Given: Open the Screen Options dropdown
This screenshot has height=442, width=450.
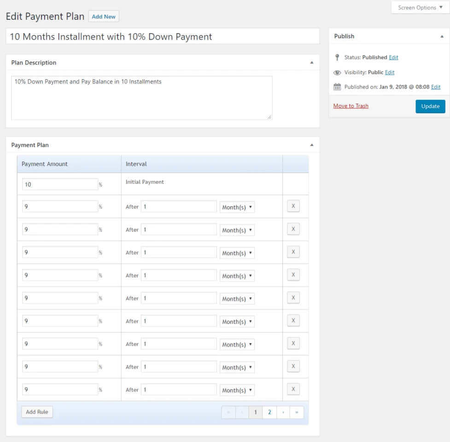Looking at the screenshot, I should 420,7.
